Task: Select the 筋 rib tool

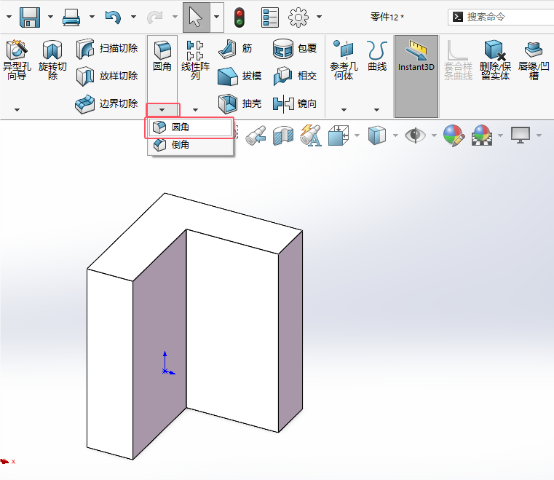Action: [x=235, y=48]
